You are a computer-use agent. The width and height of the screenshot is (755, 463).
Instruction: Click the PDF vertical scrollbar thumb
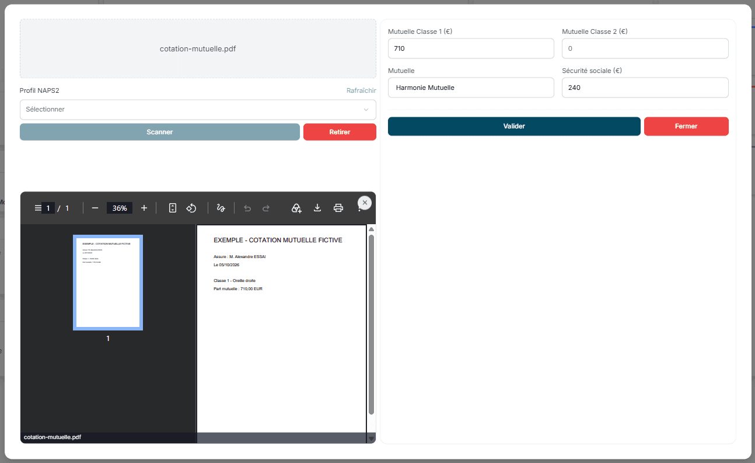tap(371, 325)
